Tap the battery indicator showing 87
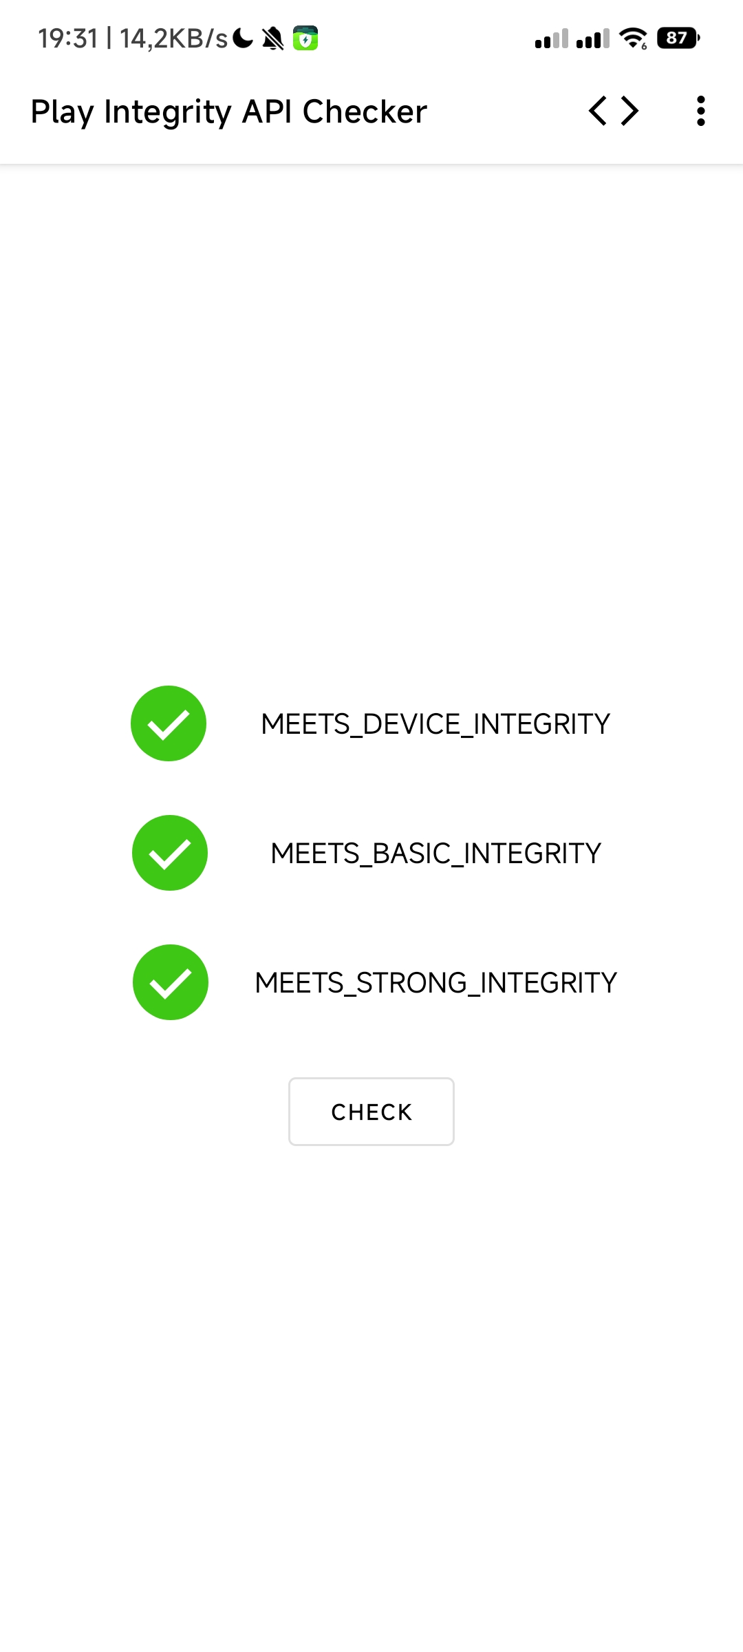The height and width of the screenshot is (1652, 743). point(678,38)
